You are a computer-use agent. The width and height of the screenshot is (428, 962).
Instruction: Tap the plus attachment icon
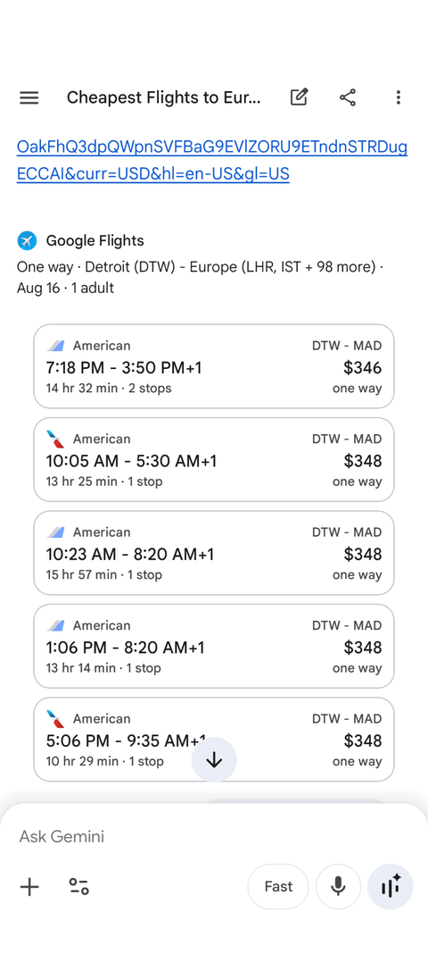[x=29, y=887]
